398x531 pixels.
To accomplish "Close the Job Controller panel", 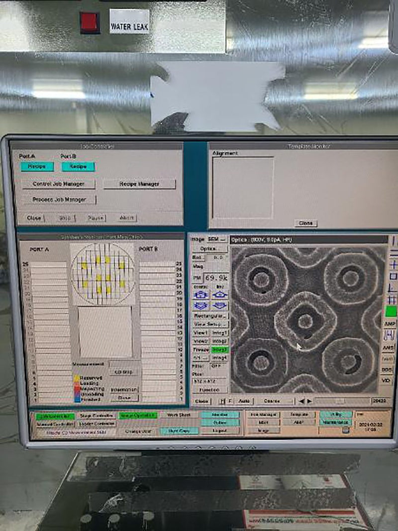I will (34, 218).
